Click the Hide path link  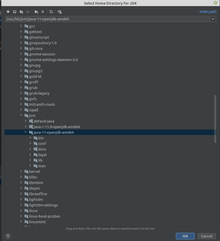(208, 12)
